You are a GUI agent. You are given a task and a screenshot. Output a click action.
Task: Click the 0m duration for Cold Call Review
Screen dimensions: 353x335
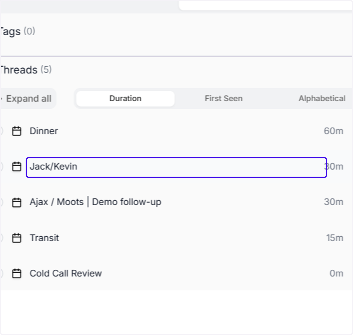[x=336, y=273]
